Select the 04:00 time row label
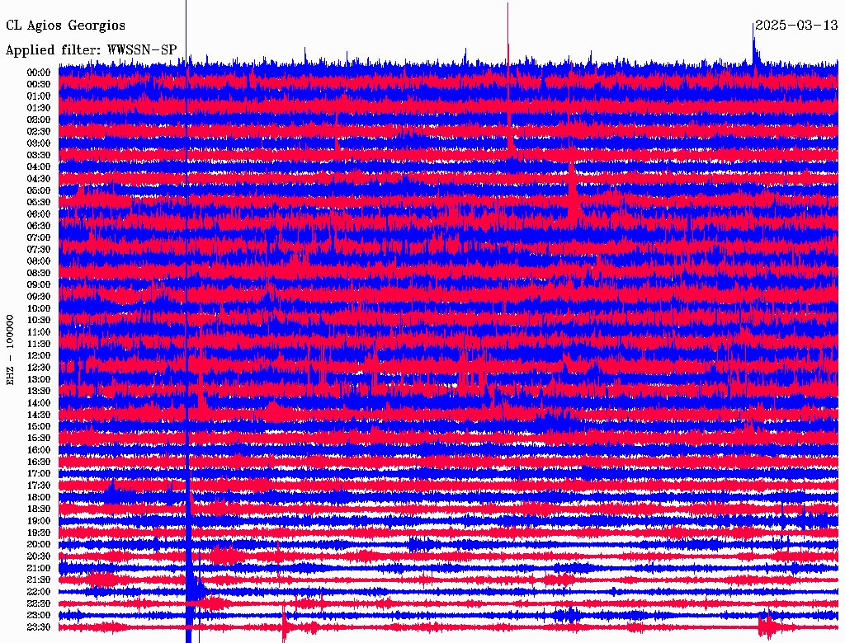845x643 pixels. pos(39,167)
